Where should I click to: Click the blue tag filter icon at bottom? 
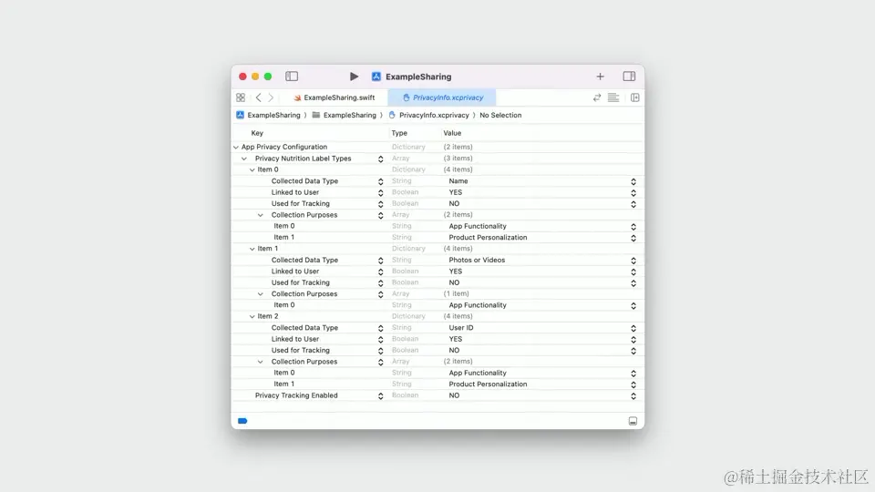point(242,421)
